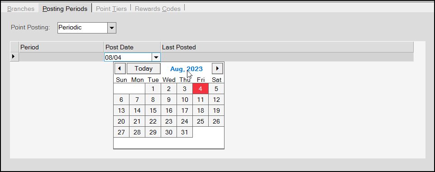Viewport: 435px width, 172px height.
Task: Open the Point Posting dropdown
Action: coord(112,28)
